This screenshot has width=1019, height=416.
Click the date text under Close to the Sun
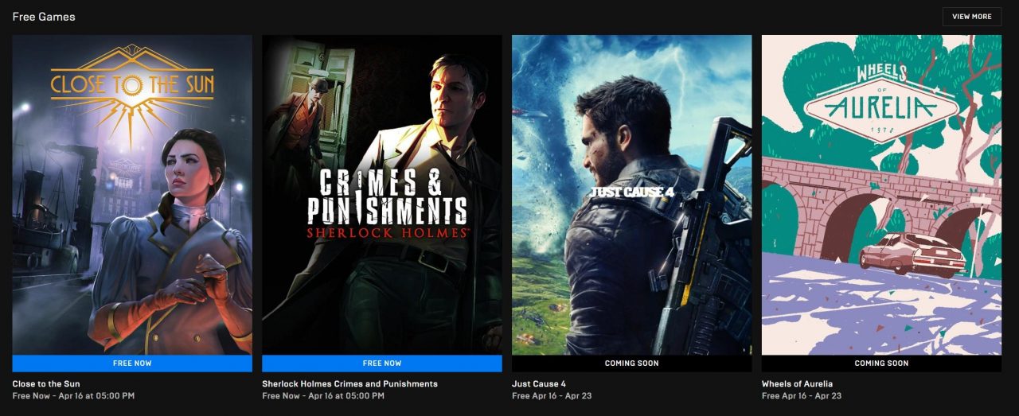point(73,396)
